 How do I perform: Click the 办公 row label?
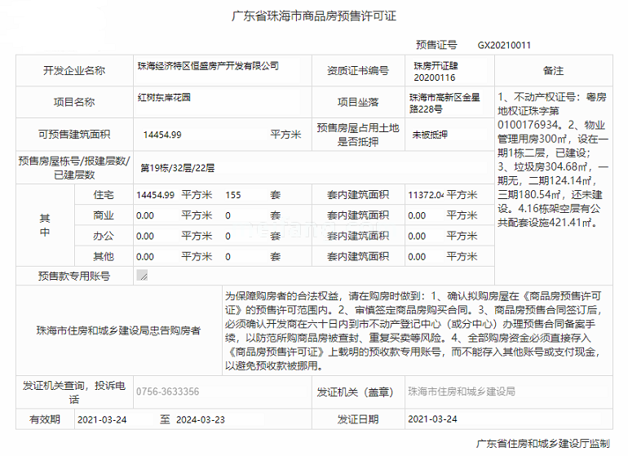click(104, 236)
